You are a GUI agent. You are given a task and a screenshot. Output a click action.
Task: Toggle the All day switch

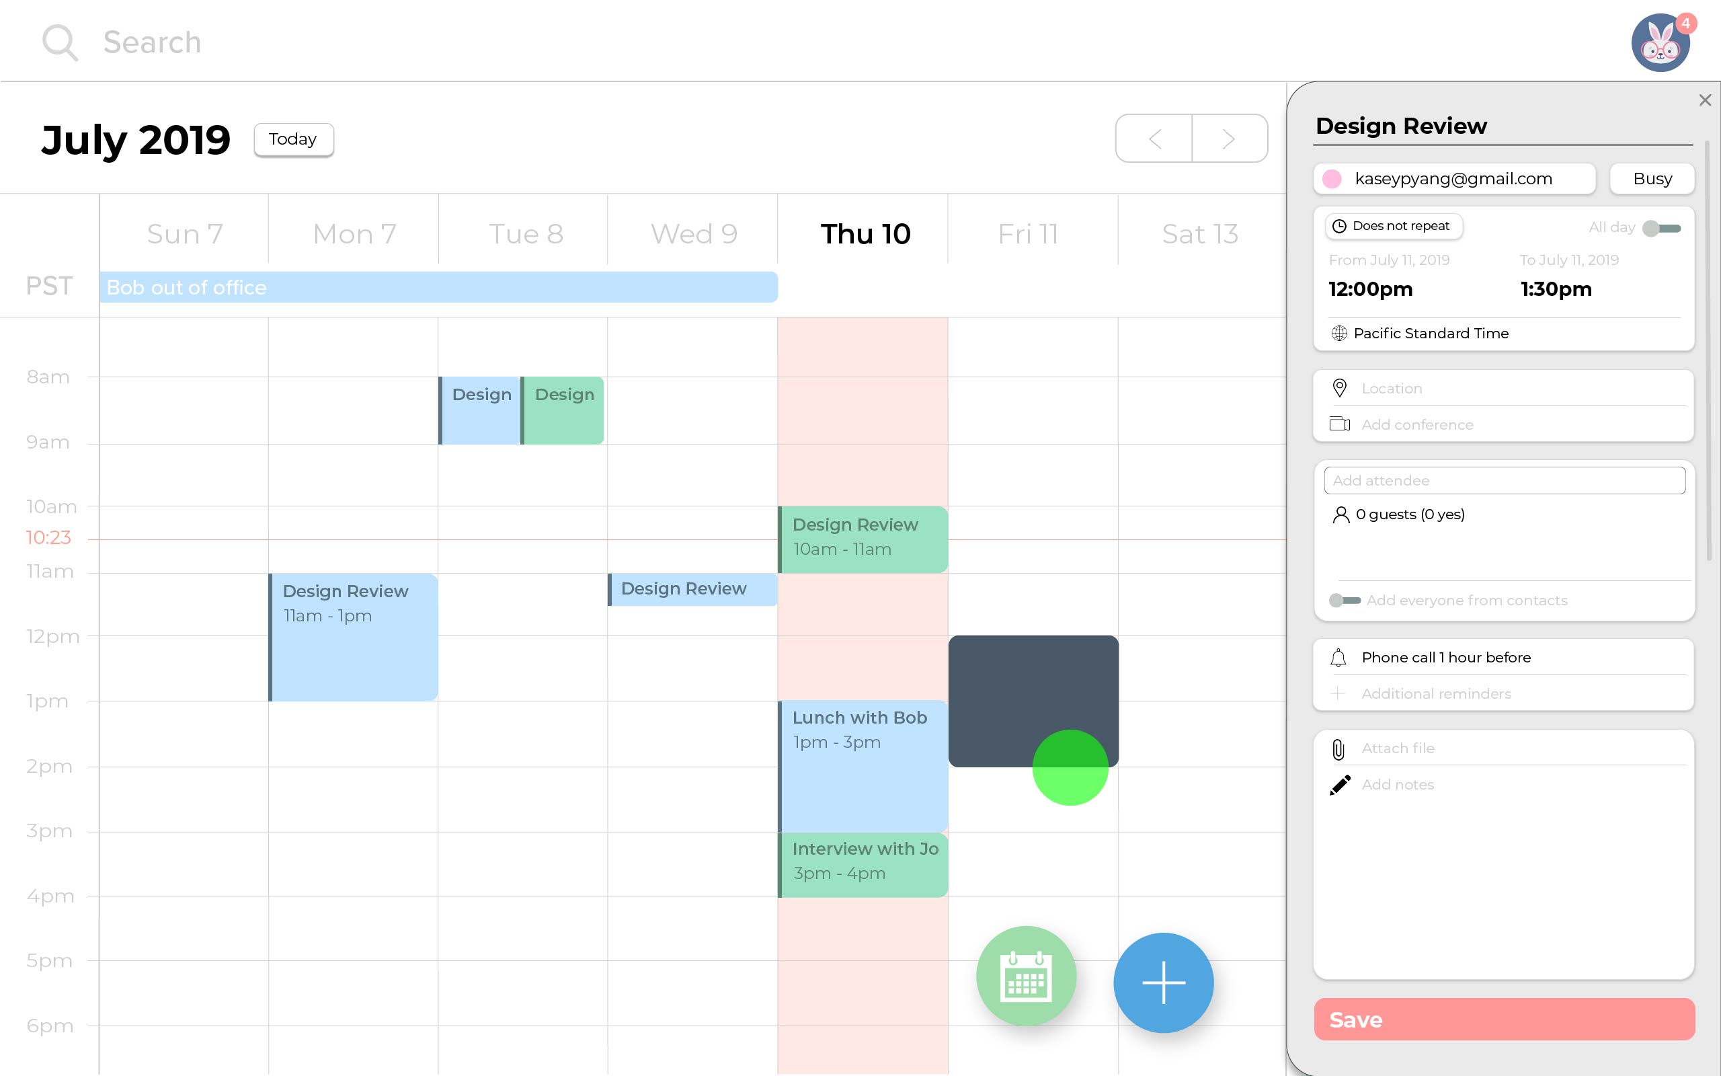(1662, 229)
